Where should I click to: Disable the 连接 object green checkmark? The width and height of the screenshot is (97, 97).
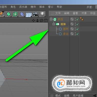(x=77, y=24)
